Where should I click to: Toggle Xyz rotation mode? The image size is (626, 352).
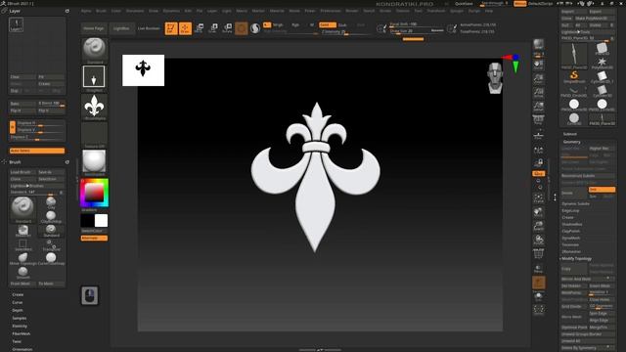tap(539, 174)
